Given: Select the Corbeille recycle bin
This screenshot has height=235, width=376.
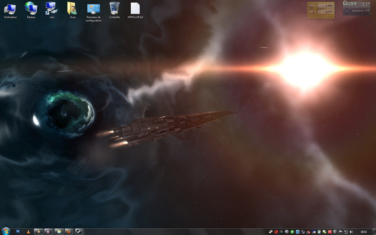Looking at the screenshot, I should (115, 10).
